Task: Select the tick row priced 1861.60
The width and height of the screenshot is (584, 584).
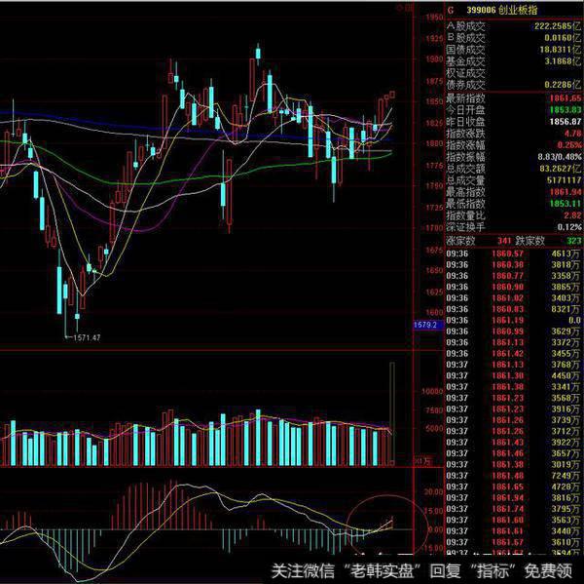Action: [514, 520]
